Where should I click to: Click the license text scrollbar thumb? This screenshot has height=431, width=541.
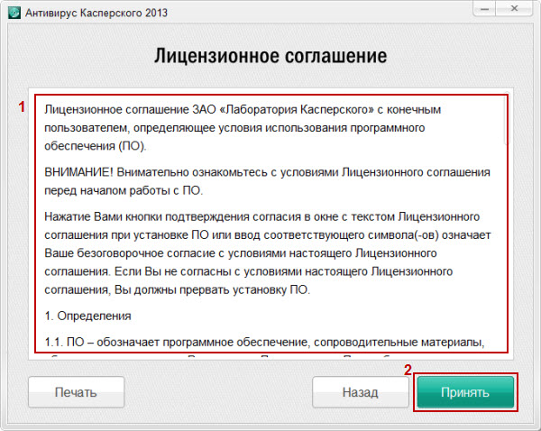pyautogui.click(x=508, y=119)
